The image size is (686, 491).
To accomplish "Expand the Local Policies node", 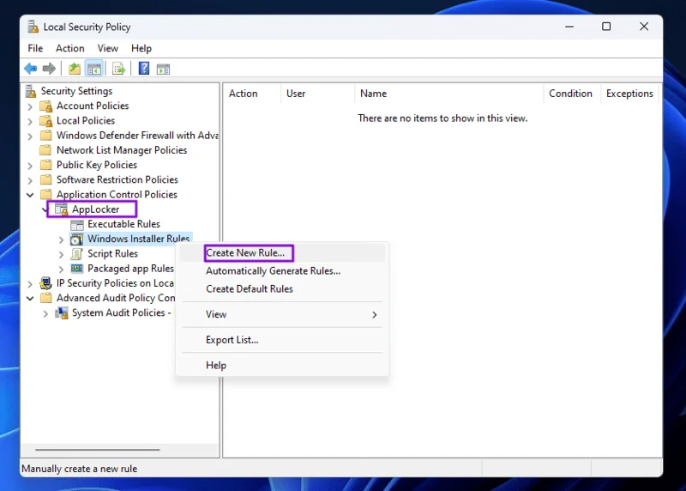I will [30, 121].
